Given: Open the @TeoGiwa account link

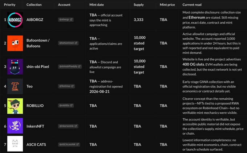Looking at the screenshot, I should click(66, 86).
